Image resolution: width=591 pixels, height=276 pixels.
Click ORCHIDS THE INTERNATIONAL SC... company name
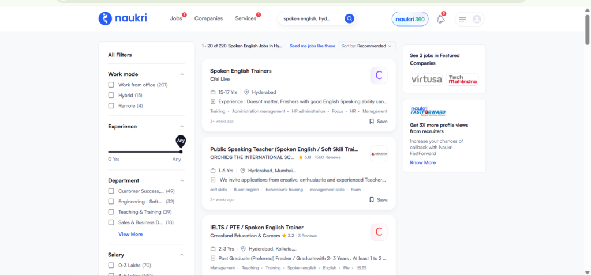point(253,157)
